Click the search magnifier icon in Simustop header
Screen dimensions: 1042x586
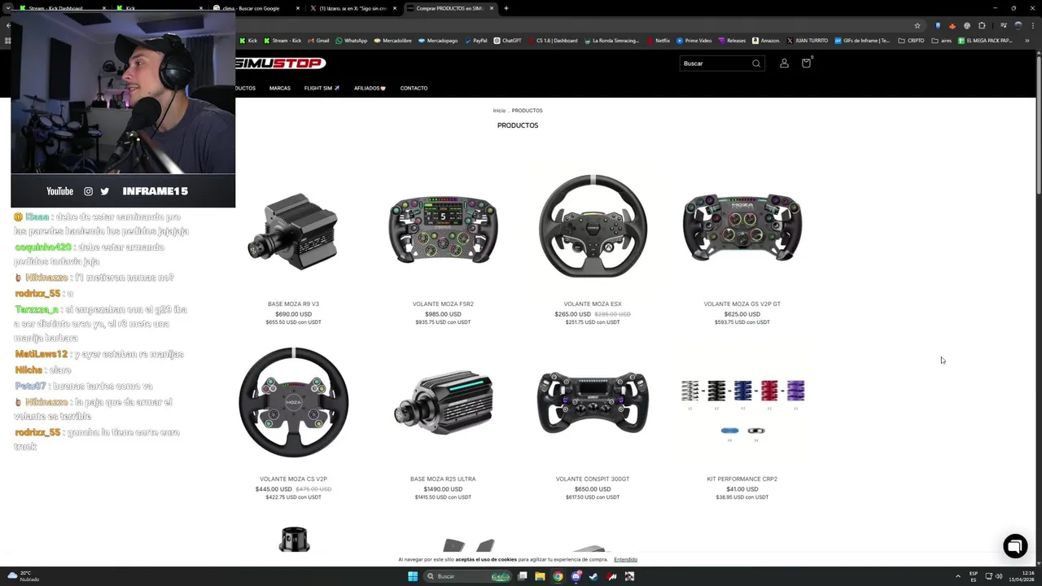tap(756, 63)
